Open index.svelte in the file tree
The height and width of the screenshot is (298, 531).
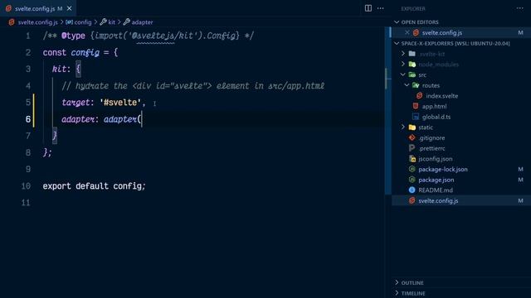[442, 96]
